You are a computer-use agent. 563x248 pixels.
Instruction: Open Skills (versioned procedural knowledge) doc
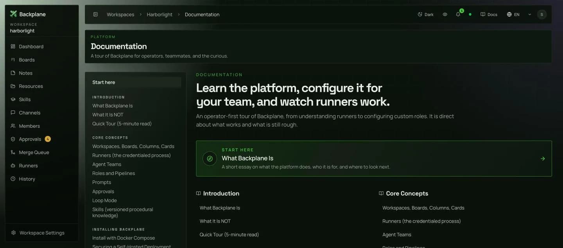click(x=123, y=212)
